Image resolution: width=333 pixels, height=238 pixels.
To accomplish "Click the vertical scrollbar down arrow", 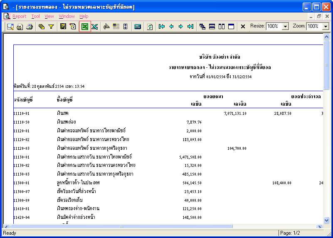I will click(326, 220).
